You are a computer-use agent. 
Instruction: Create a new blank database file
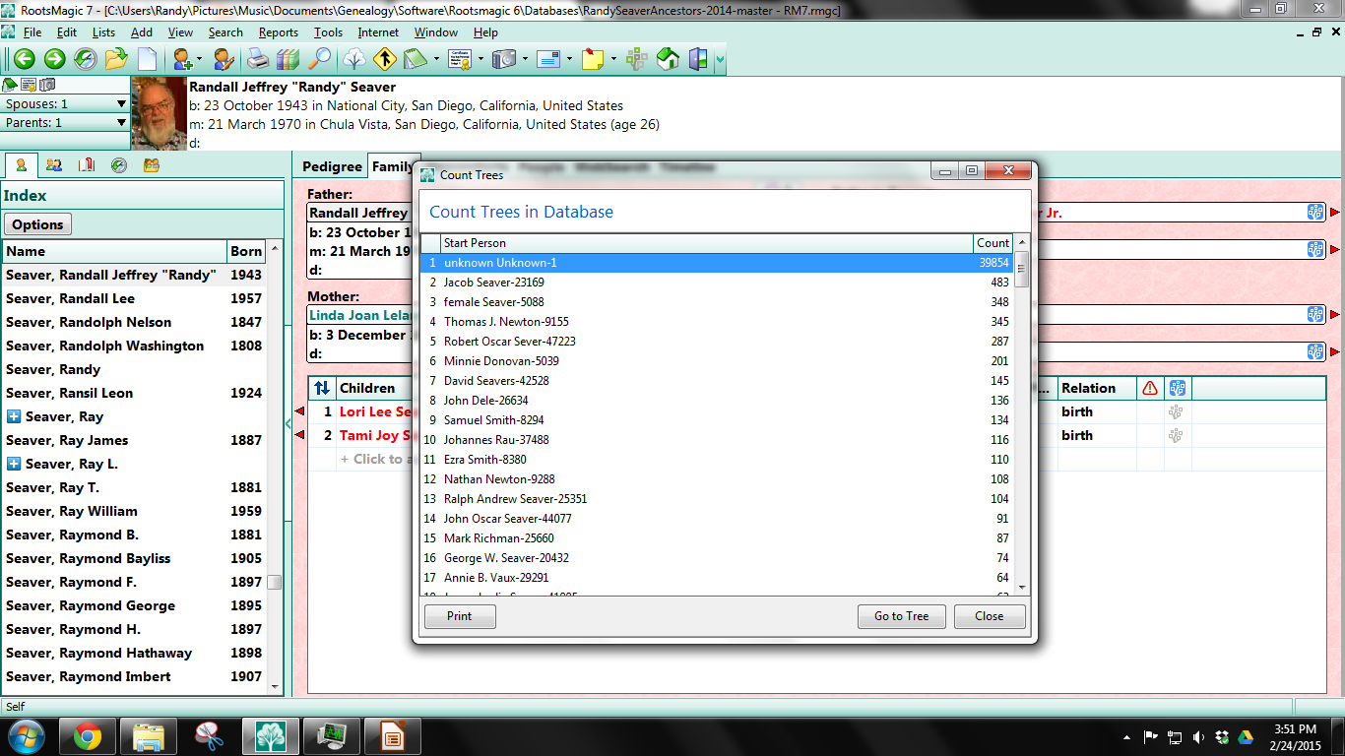147,59
